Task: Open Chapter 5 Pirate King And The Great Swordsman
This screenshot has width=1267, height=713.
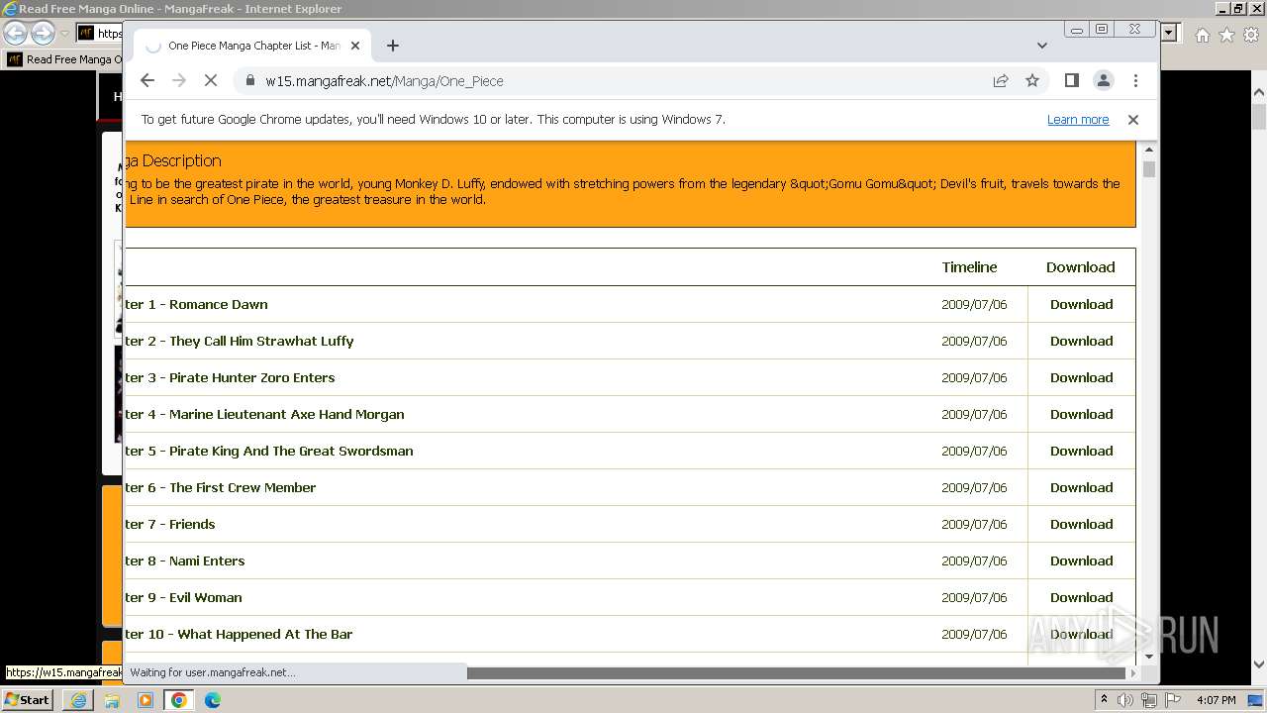Action: [269, 451]
